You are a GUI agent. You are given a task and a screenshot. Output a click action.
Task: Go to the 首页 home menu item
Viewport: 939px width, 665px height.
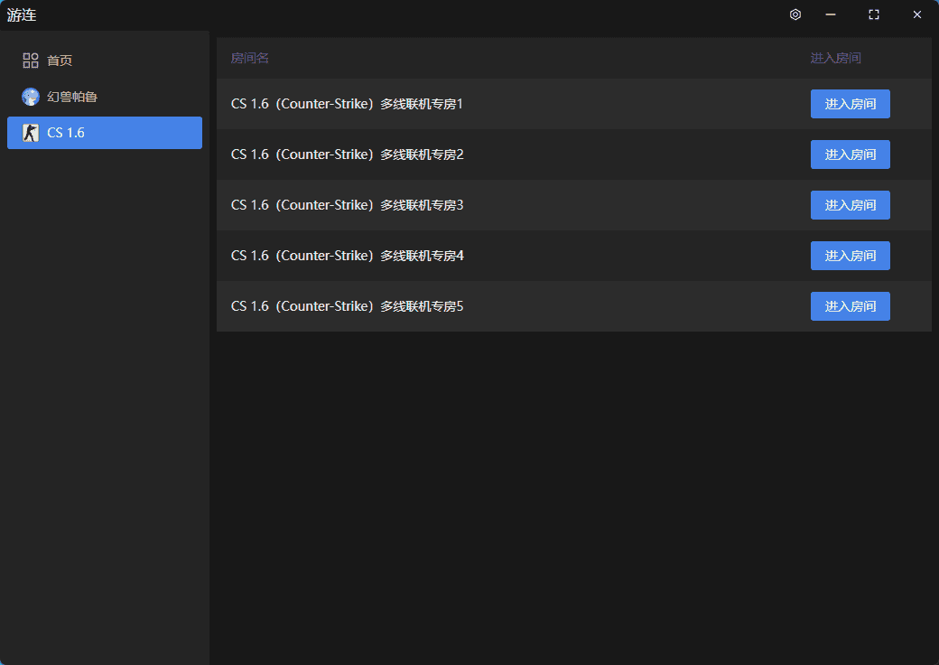(105, 61)
